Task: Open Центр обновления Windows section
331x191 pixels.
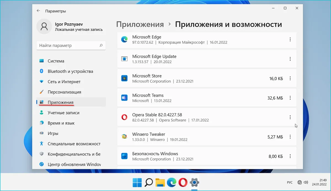Action: [x=71, y=164]
